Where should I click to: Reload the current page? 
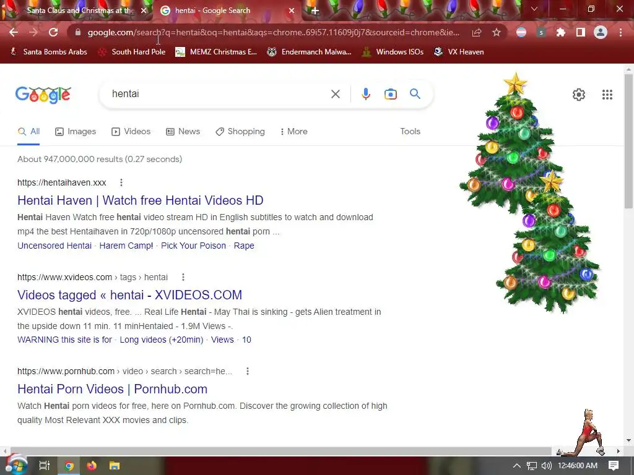coord(53,32)
